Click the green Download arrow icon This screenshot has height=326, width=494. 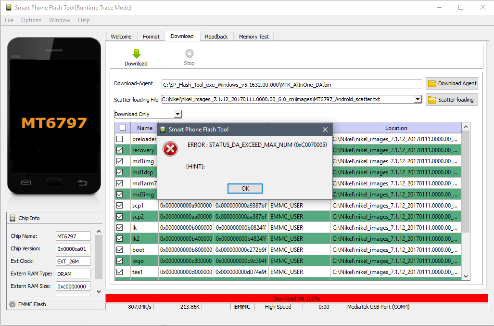coord(136,53)
